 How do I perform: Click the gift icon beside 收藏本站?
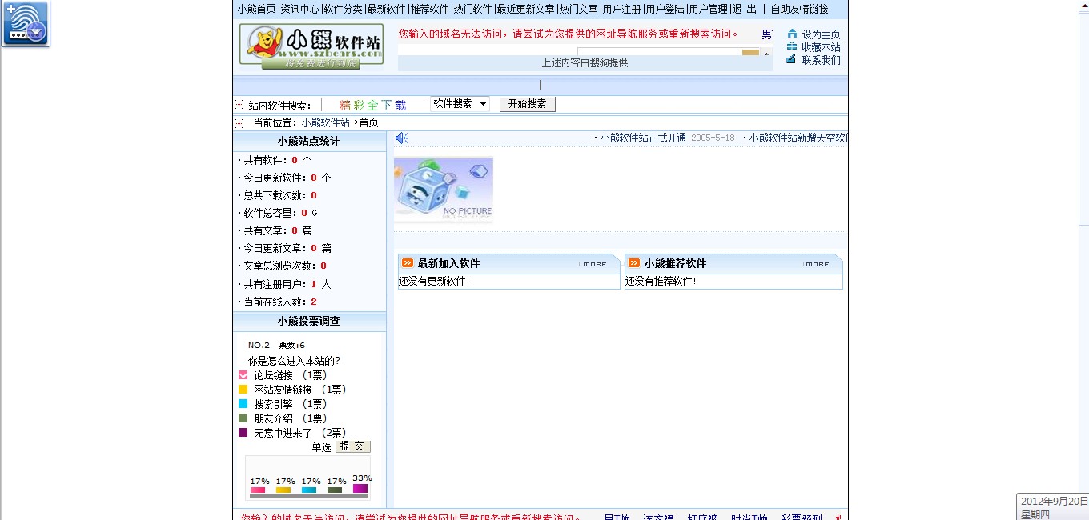click(x=792, y=46)
